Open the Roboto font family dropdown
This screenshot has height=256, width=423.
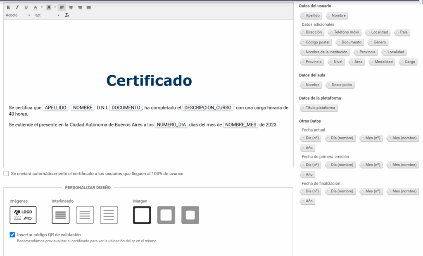coord(29,15)
